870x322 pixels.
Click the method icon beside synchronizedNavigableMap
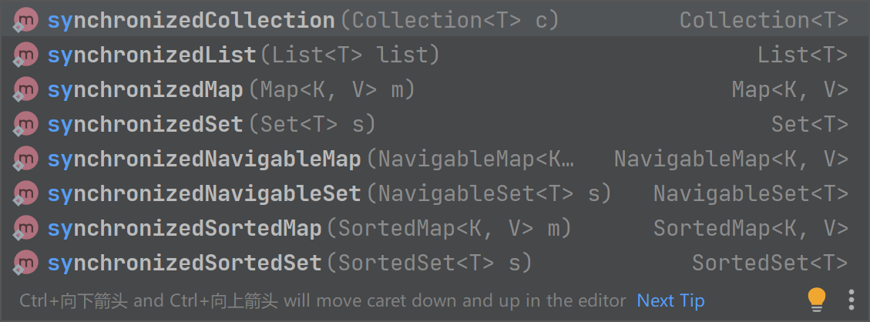pos(25,159)
